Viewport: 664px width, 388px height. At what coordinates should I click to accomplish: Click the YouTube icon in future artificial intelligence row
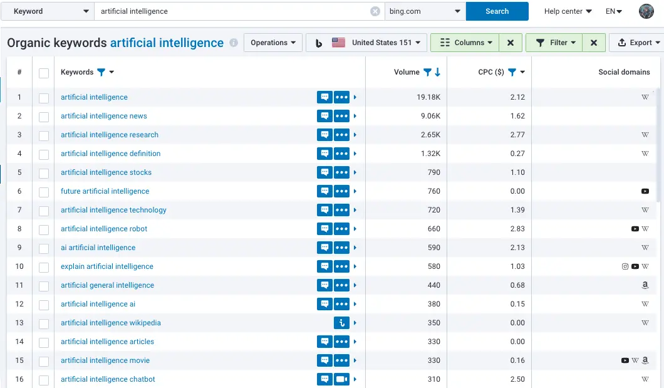pyautogui.click(x=645, y=191)
